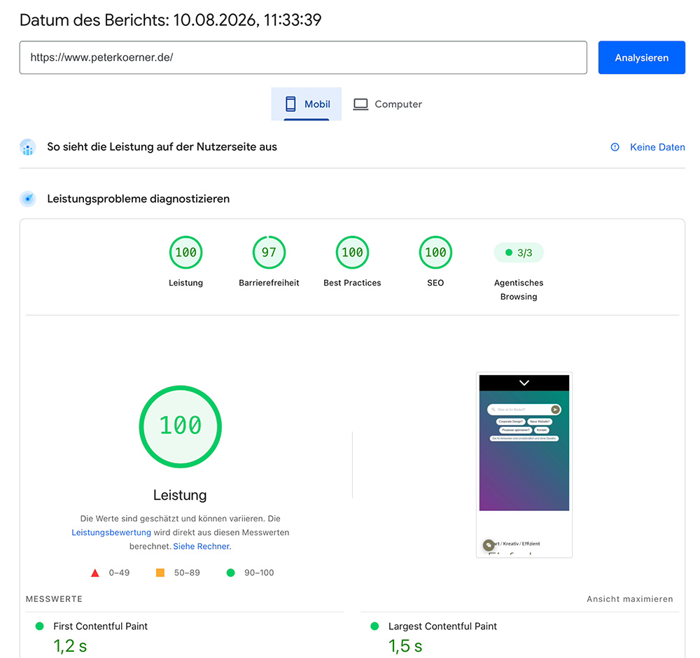
Task: Click the red triangle 0–49 legend icon
Action: coord(95,573)
